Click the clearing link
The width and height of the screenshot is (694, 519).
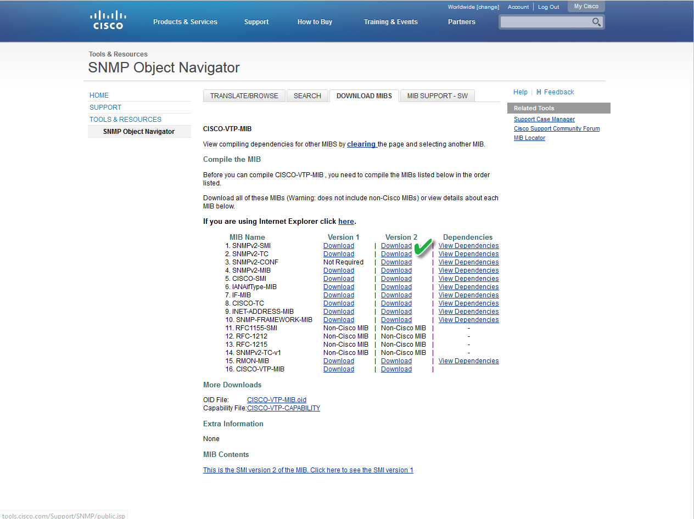coord(362,144)
